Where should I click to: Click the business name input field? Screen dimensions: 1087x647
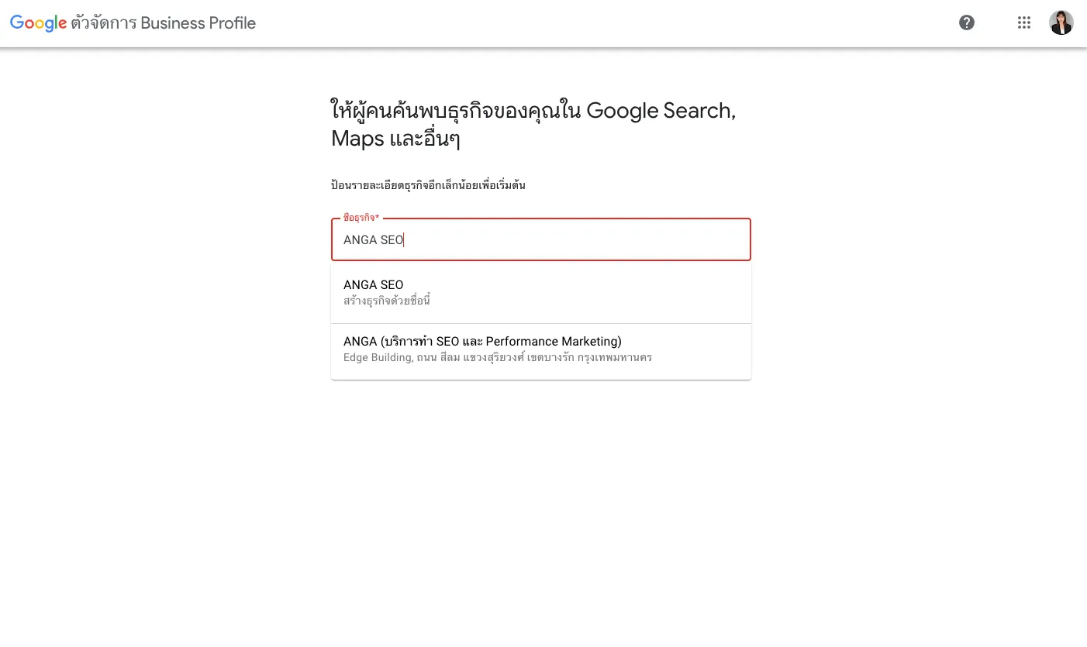pos(541,239)
